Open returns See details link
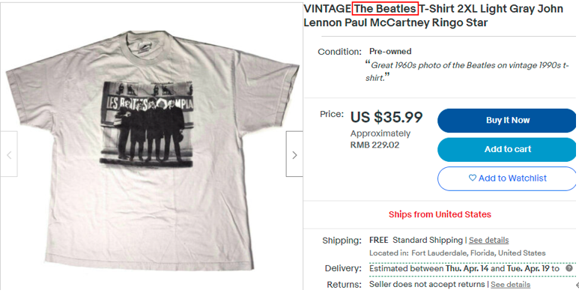Viewport: 579px width, 293px height. coord(510,285)
